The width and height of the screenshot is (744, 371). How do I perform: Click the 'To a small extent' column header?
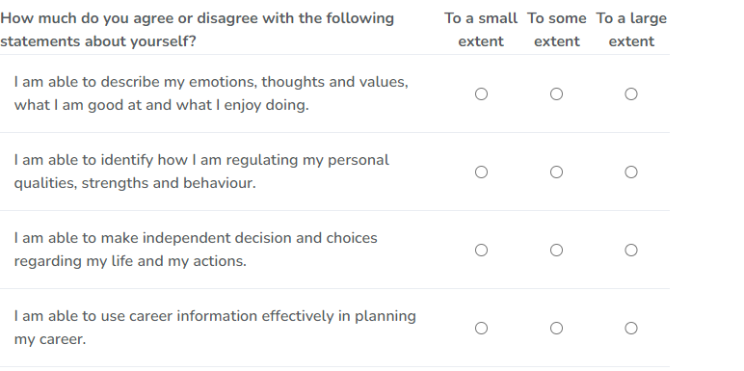481,30
